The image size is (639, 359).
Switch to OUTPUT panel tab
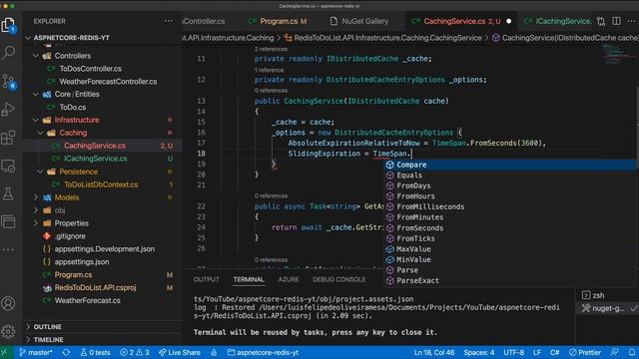tap(207, 279)
